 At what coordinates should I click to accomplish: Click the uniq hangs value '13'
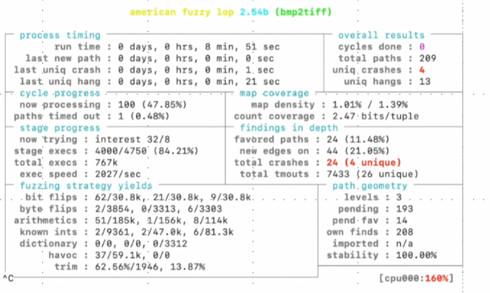click(425, 82)
